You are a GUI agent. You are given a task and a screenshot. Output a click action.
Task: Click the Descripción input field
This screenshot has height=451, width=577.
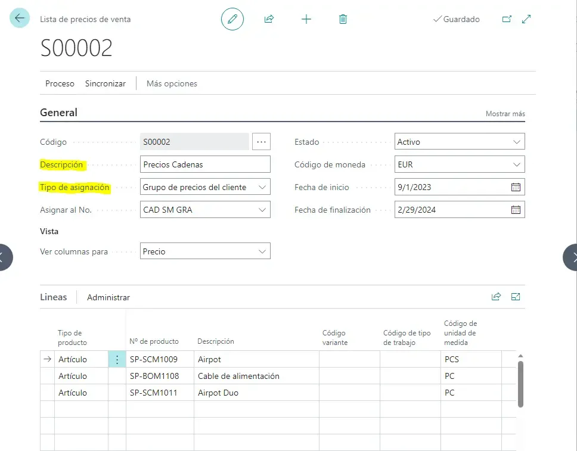(205, 164)
